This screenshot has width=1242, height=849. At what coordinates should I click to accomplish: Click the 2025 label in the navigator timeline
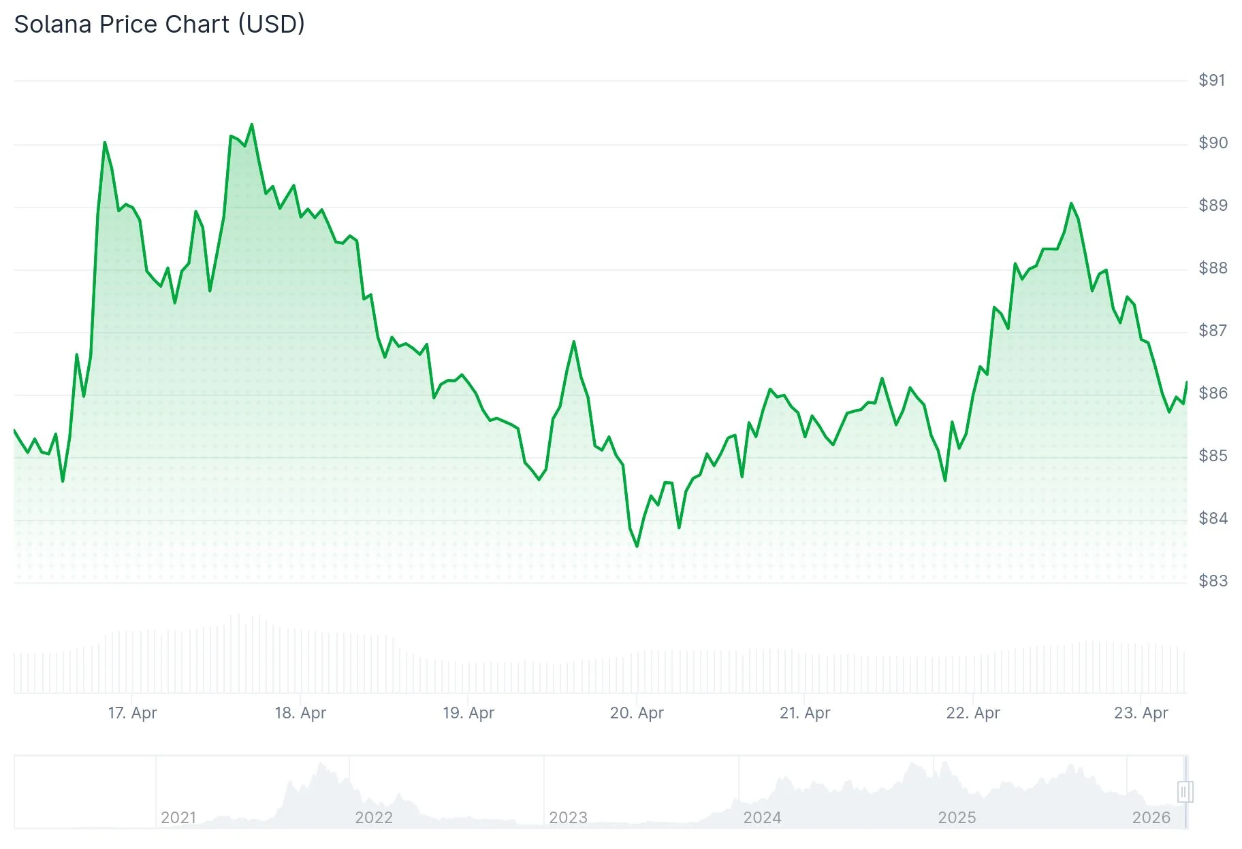coord(957,817)
